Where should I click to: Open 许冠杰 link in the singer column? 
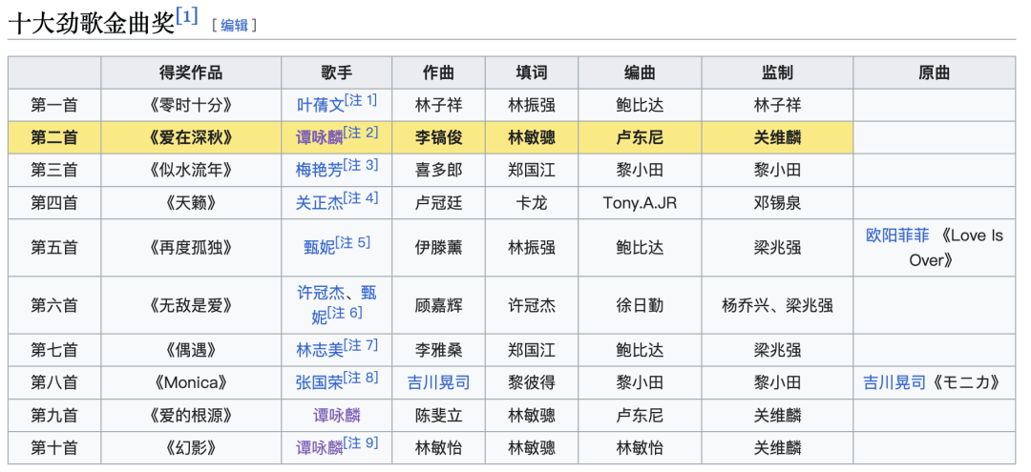[321, 293]
